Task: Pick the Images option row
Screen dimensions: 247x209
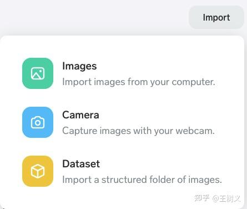Action: click(122, 73)
